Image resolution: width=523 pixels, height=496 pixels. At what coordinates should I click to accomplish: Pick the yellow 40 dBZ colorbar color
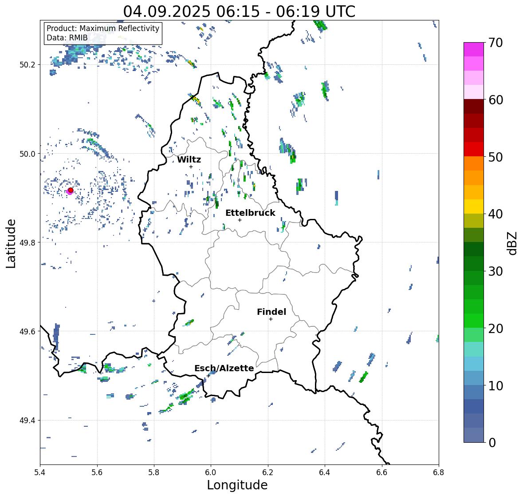point(474,206)
